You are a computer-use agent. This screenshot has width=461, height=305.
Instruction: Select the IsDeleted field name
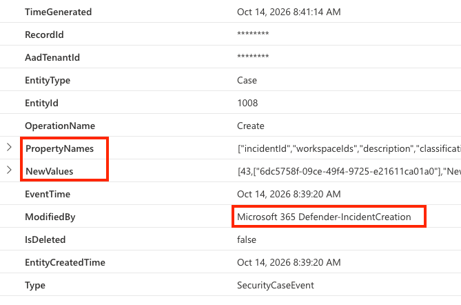click(x=45, y=239)
